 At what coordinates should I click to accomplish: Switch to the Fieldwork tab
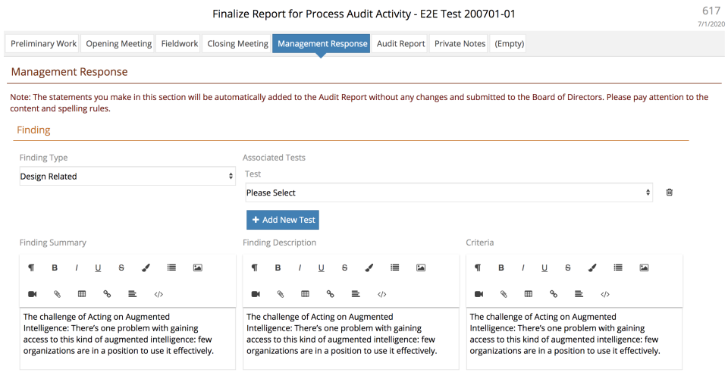(x=180, y=44)
